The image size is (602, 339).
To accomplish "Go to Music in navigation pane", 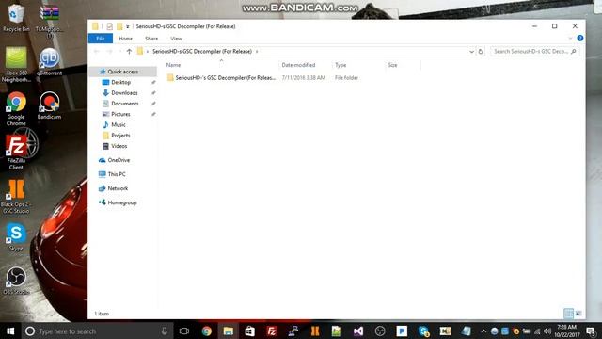I will coord(119,124).
